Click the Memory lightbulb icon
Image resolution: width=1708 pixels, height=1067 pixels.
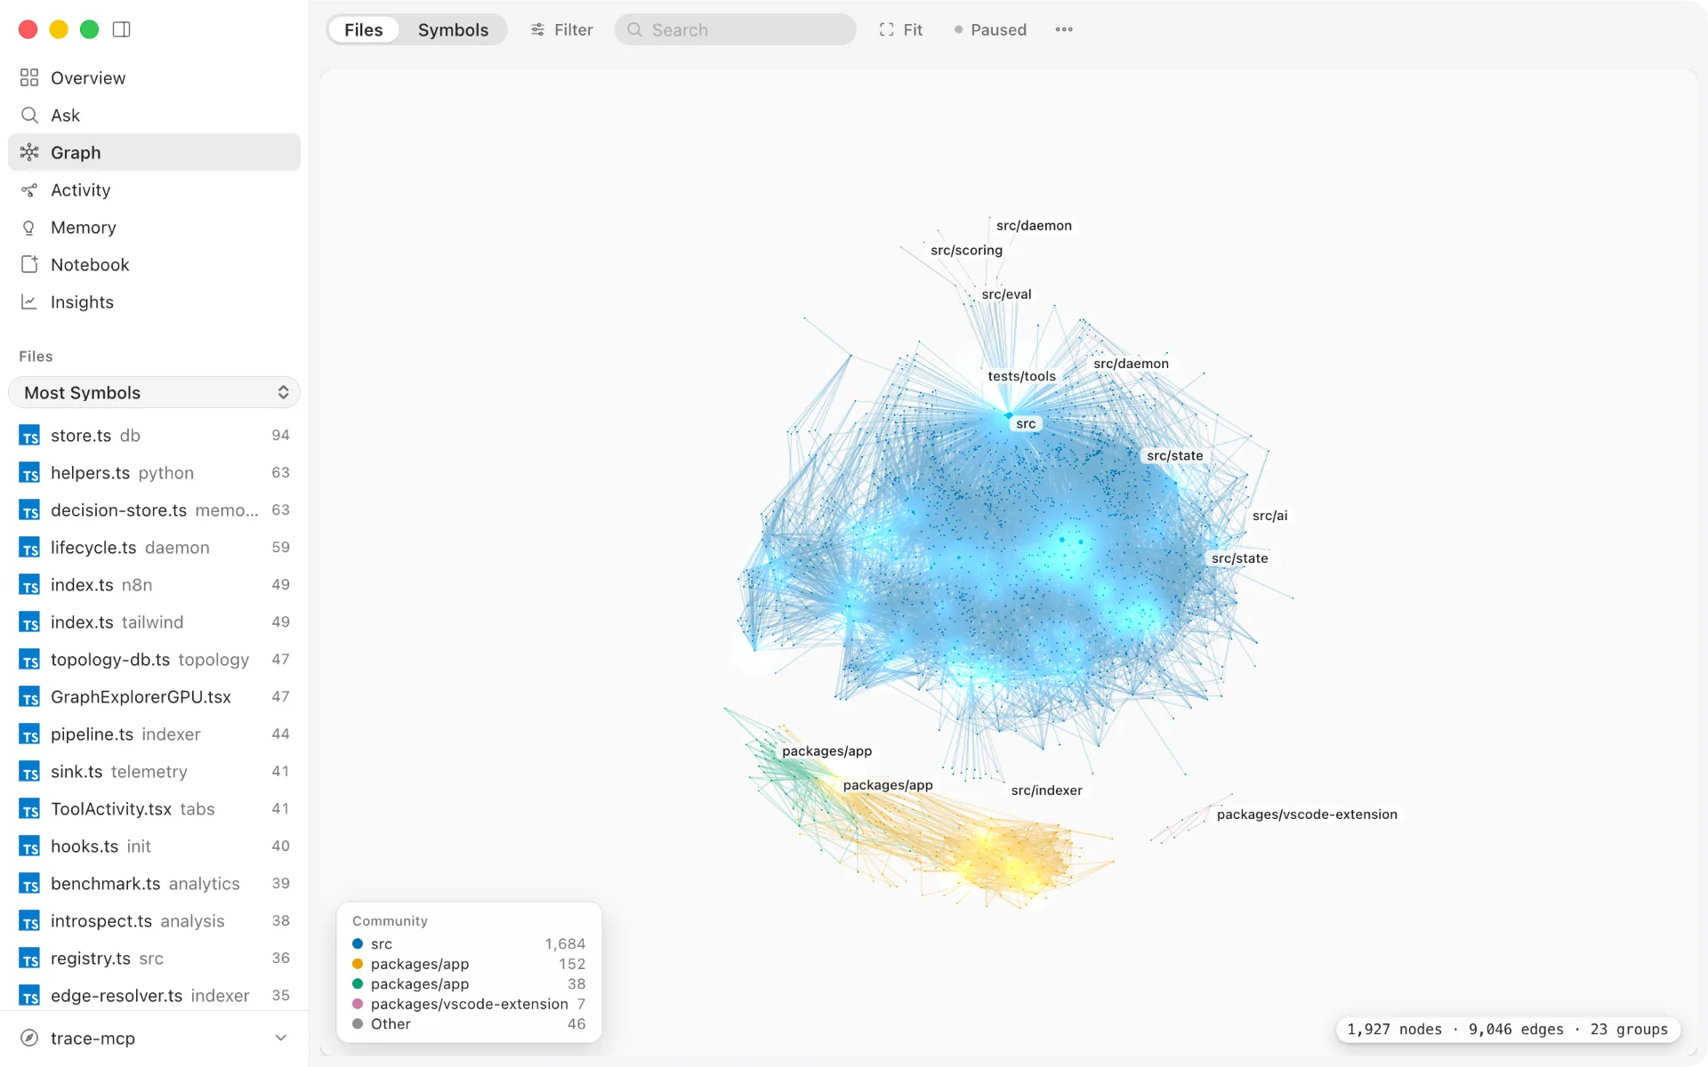pyautogui.click(x=29, y=228)
